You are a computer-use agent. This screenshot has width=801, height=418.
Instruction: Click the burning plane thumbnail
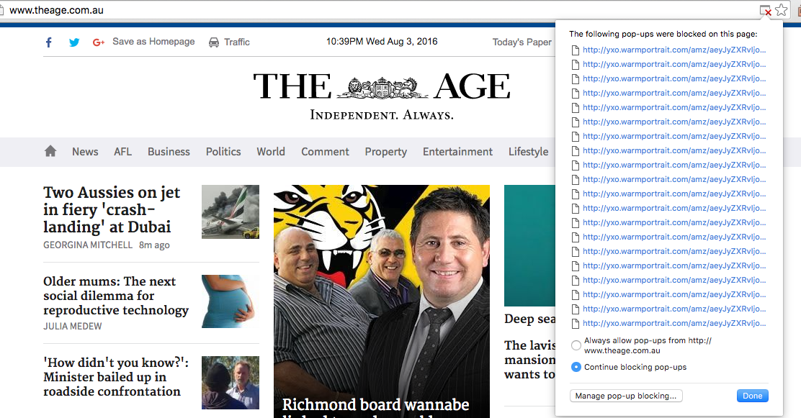click(x=231, y=212)
